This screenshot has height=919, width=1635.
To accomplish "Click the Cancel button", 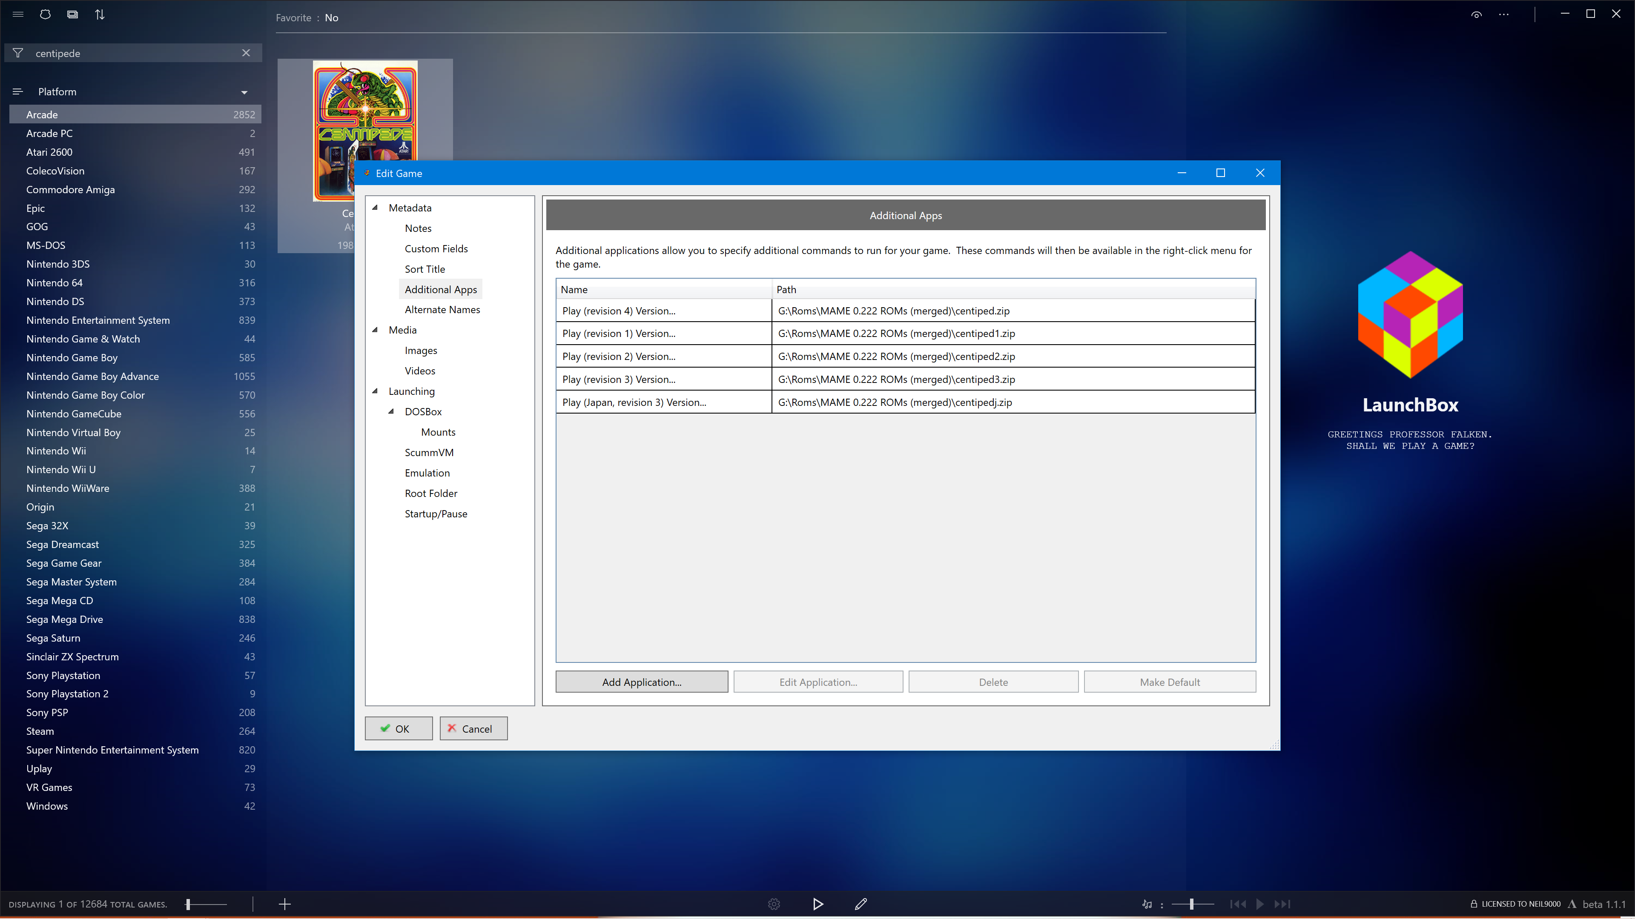I will pos(473,728).
